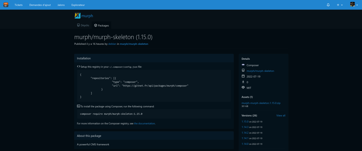The width and height of the screenshot is (362, 151).
Task: Open murph/murph-skeleton link in Details panel
Action: pyautogui.click(x=260, y=71)
